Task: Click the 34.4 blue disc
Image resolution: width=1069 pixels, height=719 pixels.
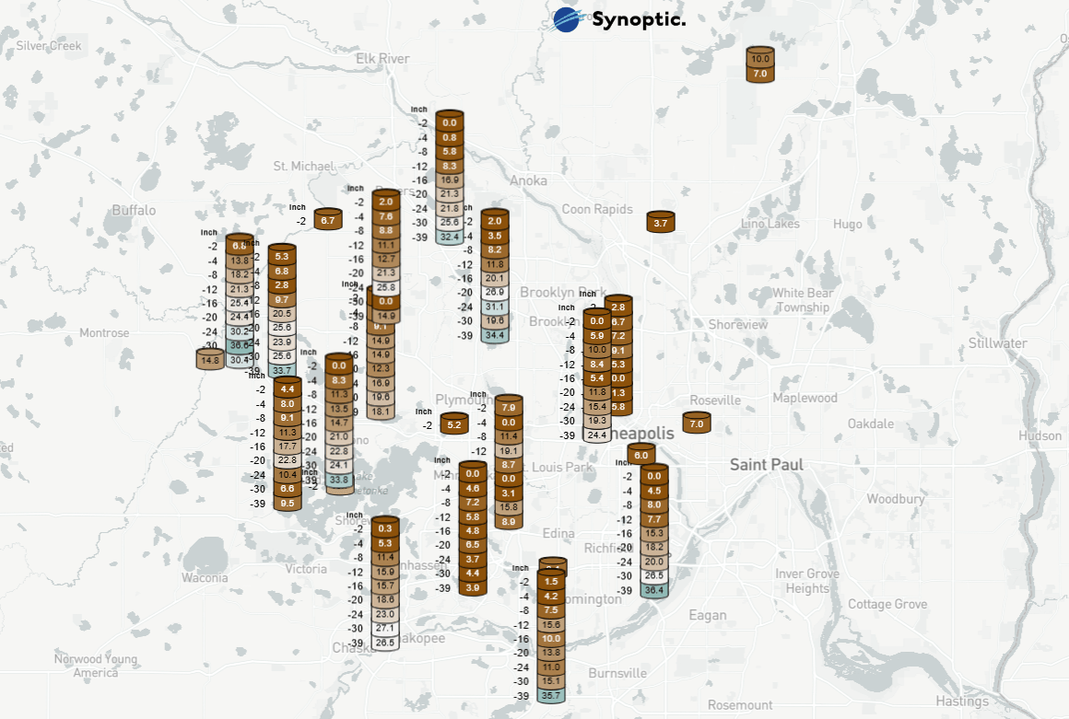Action: [495, 335]
